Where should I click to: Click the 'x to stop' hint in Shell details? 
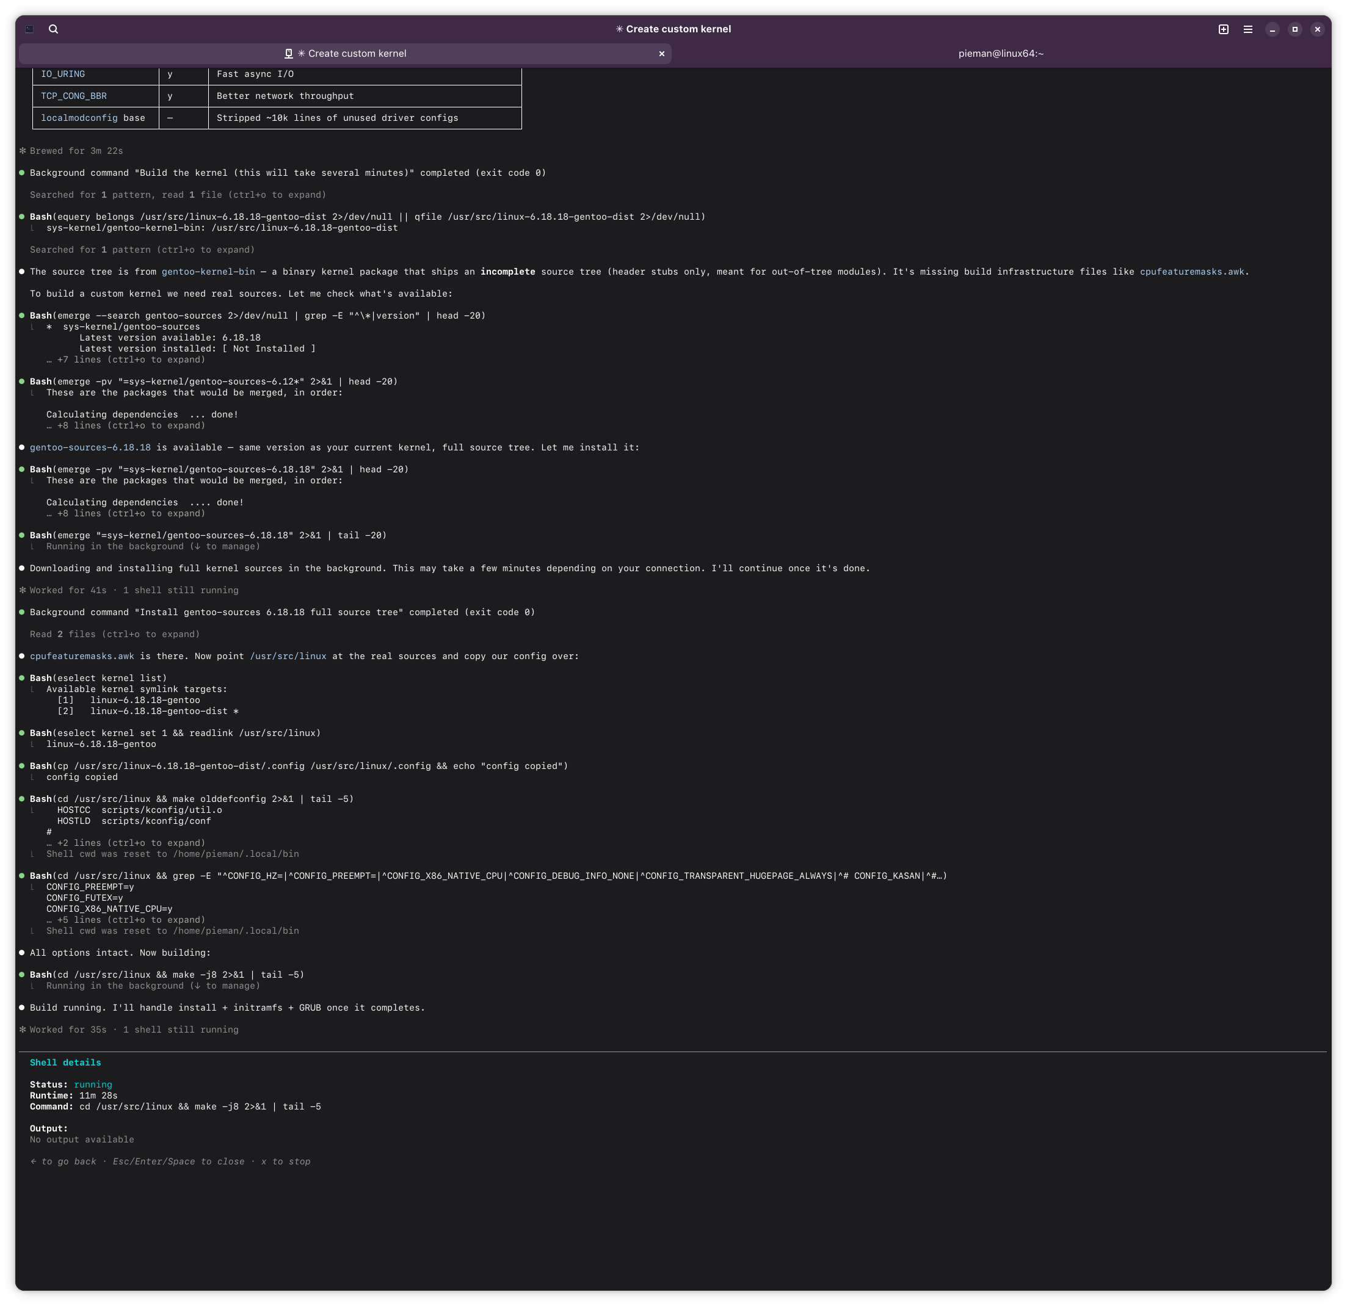285,1162
